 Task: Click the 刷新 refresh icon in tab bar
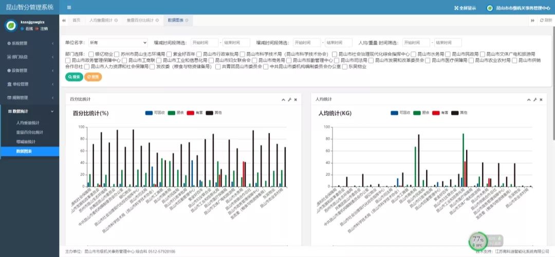click(x=546, y=20)
